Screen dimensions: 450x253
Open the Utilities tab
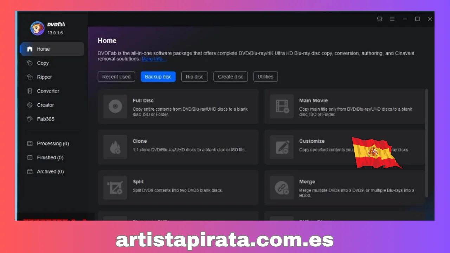pyautogui.click(x=265, y=77)
